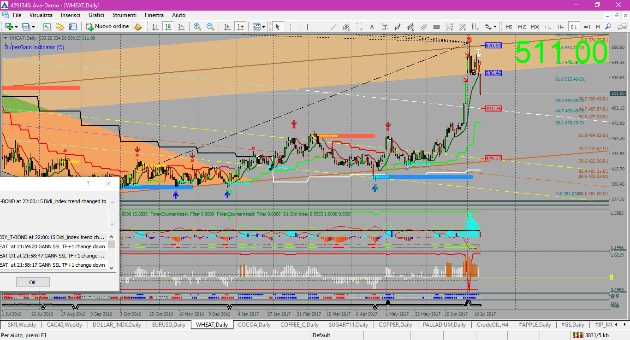Open the Visualizza menu
This screenshot has width=630, height=340.
point(41,15)
